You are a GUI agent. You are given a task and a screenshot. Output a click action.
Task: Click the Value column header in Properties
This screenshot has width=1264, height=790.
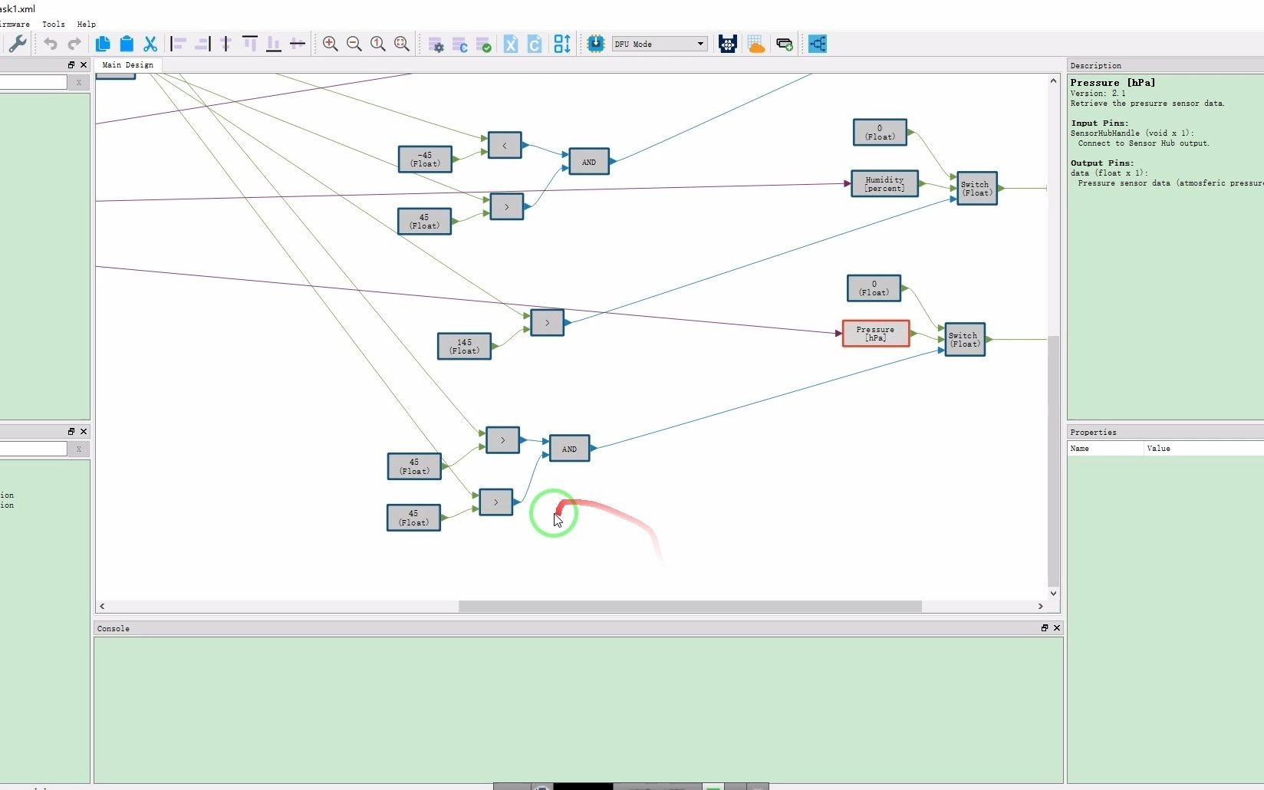click(x=1203, y=449)
